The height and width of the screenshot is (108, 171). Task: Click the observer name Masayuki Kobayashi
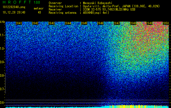98,3
